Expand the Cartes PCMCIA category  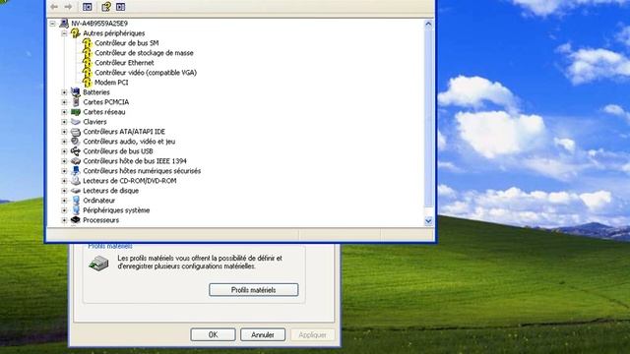(64, 102)
